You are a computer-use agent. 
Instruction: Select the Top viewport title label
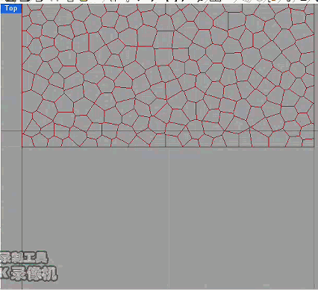coord(11,8)
